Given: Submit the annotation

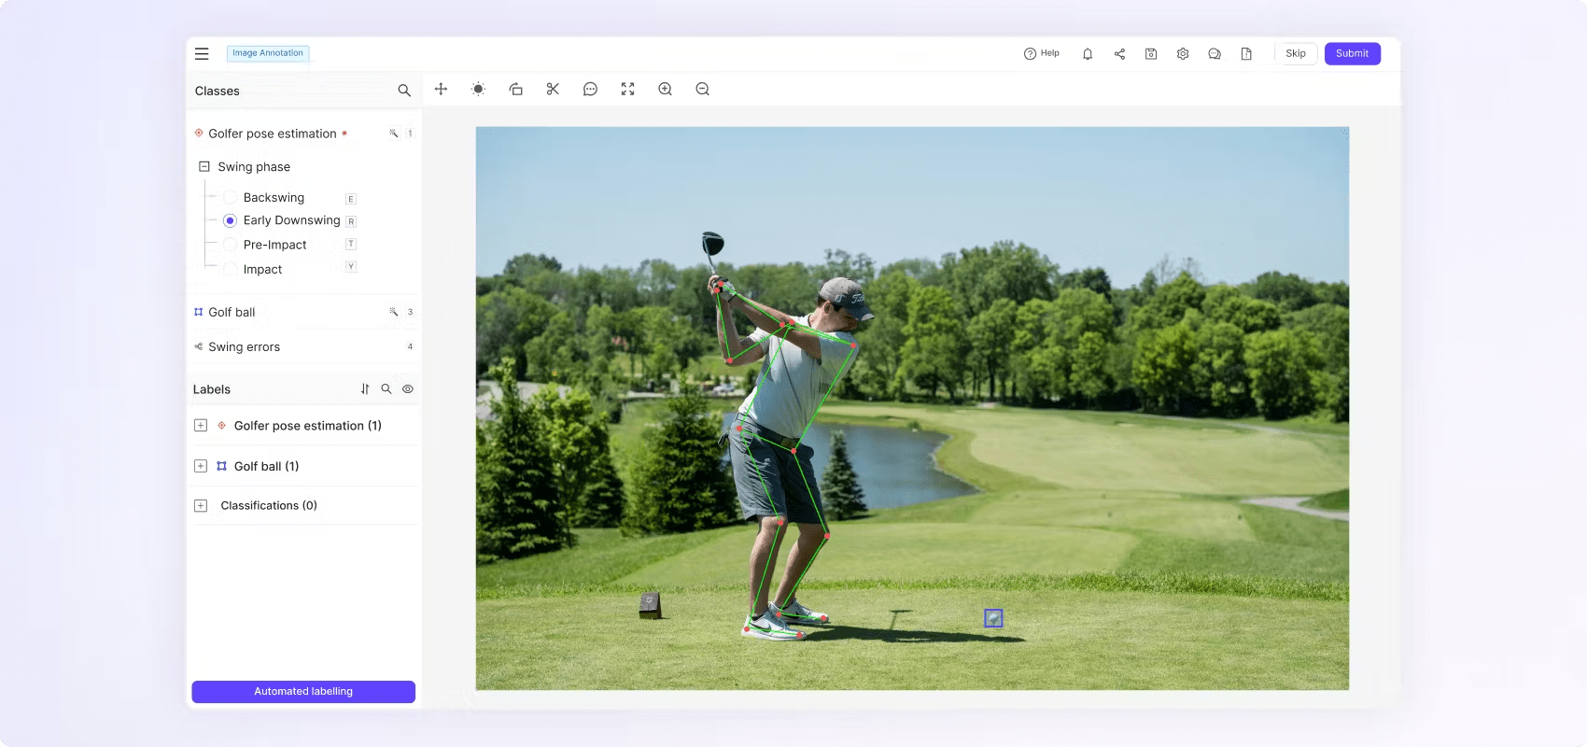Looking at the screenshot, I should pos(1352,53).
